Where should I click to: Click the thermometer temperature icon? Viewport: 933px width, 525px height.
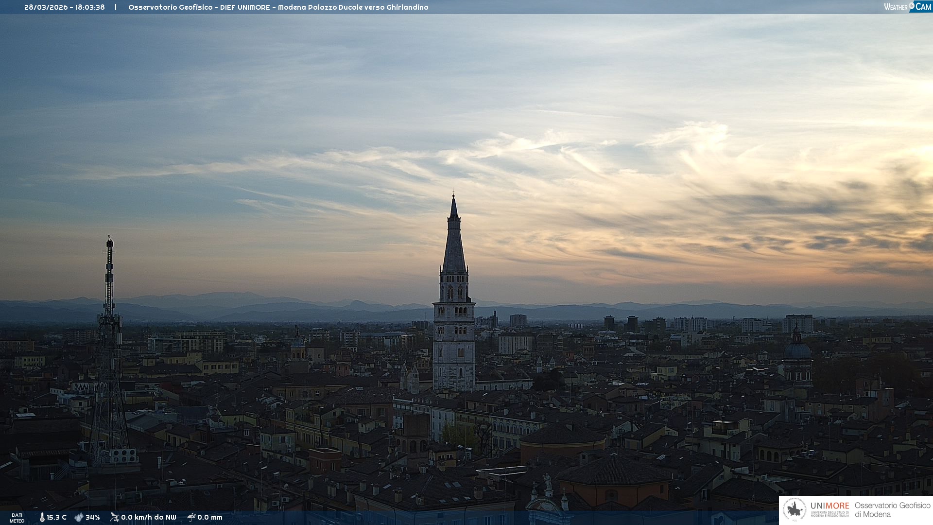(42, 518)
